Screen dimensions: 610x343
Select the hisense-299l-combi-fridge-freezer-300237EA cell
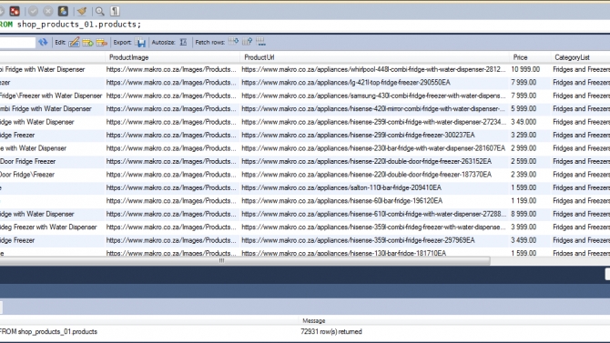pos(374,135)
